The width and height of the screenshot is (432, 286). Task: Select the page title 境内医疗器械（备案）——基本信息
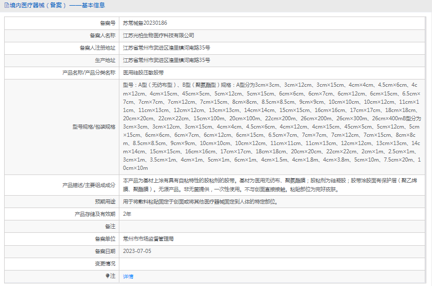pyautogui.click(x=57, y=5)
